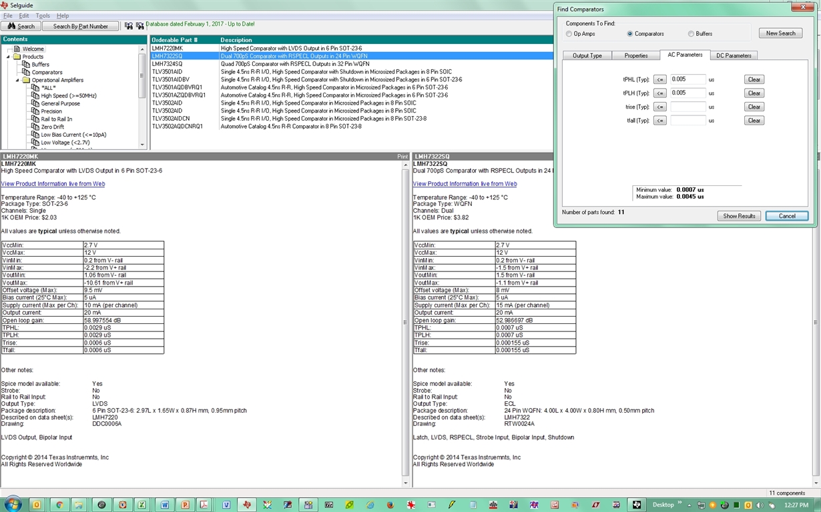Collapse the Operational Amplifiers tree node
This screenshot has height=512, width=821.
[18, 80]
